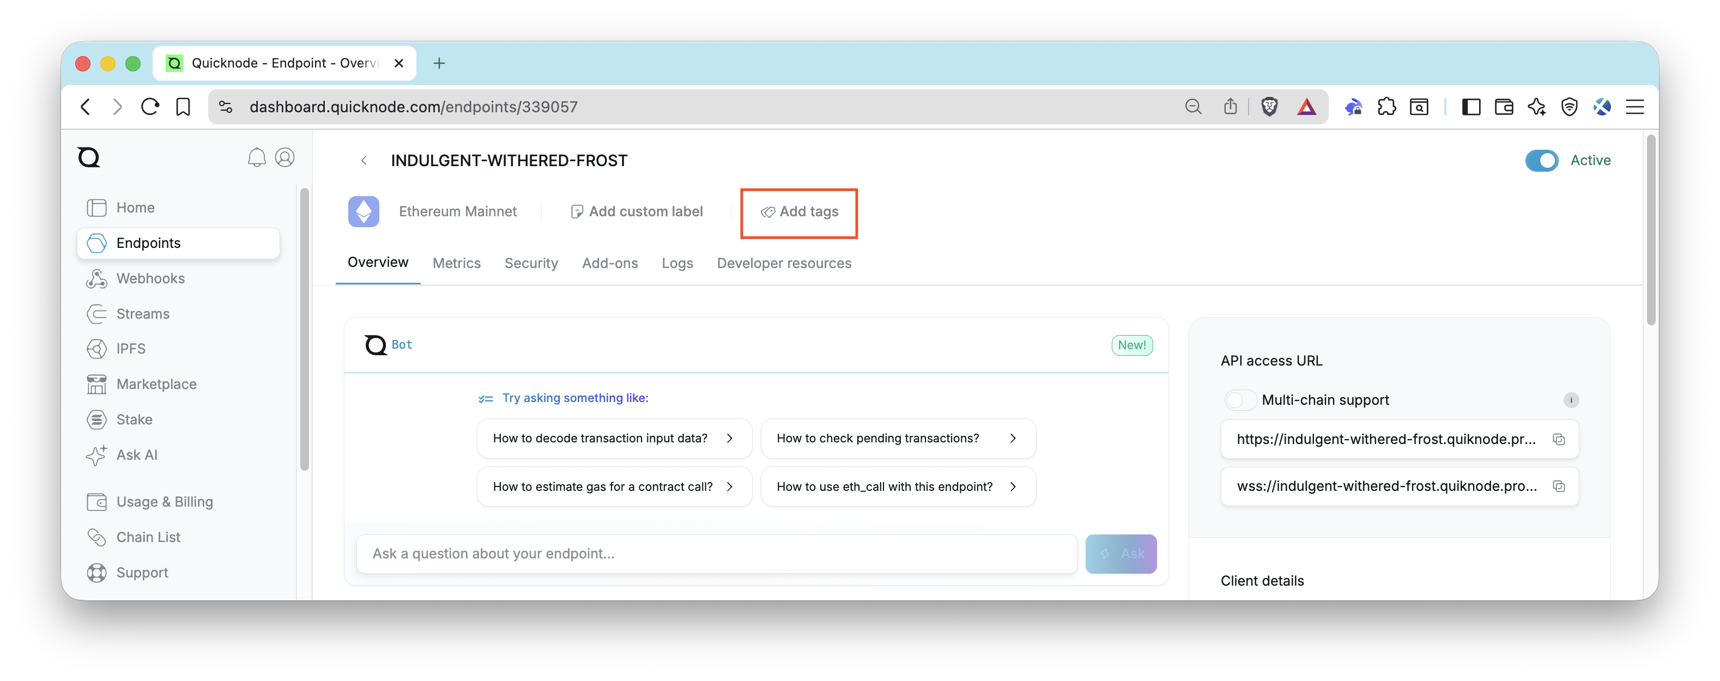Copy the HTTPS API access URL
Screen dimensions: 1720x681
1559,439
